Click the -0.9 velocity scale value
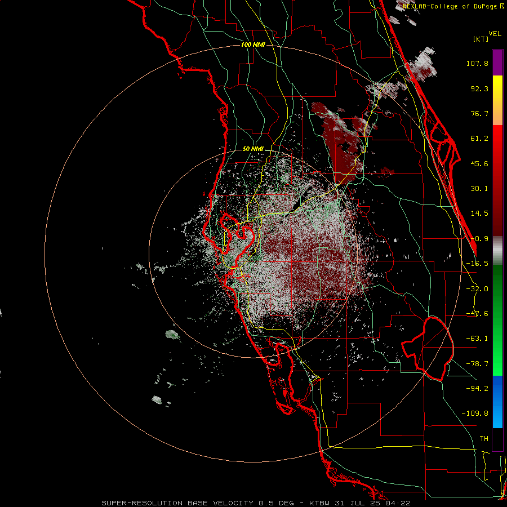507x507 pixels. click(479, 239)
